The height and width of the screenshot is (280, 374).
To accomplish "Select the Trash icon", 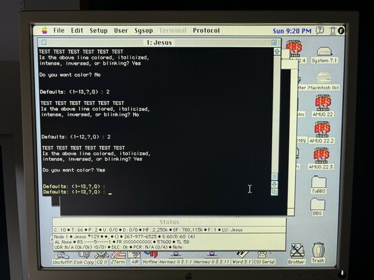I will coord(318,253).
